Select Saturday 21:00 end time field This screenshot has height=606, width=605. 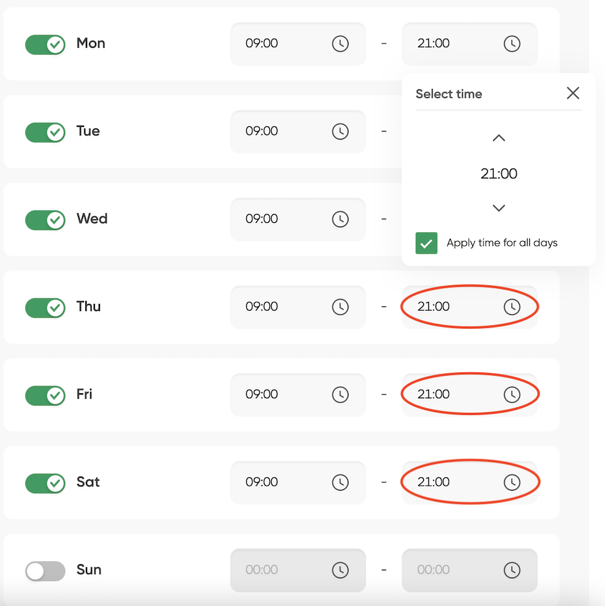(x=469, y=482)
